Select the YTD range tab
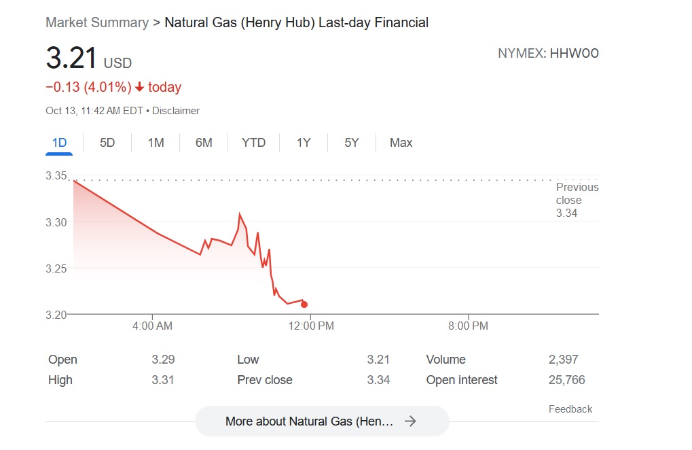692x450 pixels. click(254, 143)
